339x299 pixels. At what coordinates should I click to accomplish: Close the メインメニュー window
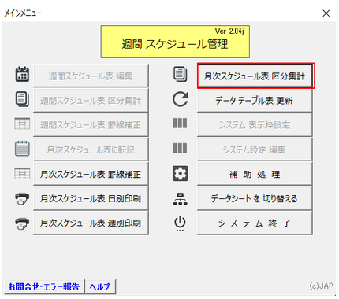coord(326,13)
